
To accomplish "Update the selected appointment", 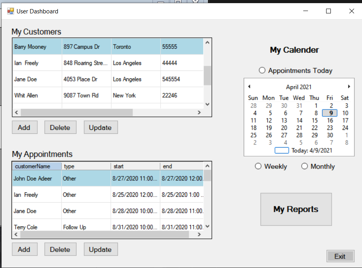I will [101, 249].
